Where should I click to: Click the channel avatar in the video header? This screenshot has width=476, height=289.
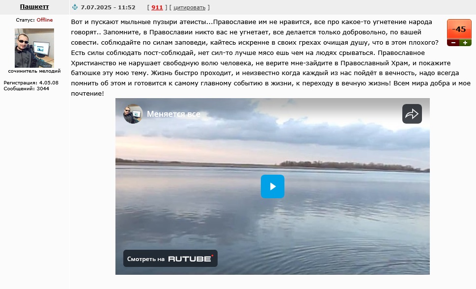click(x=133, y=114)
